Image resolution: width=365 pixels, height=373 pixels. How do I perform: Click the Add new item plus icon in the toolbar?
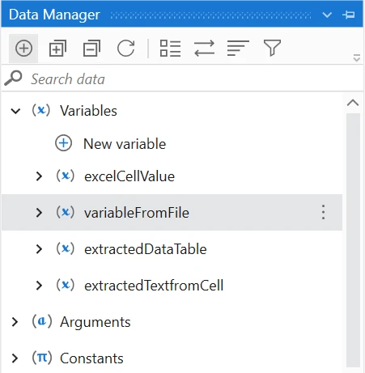23,49
